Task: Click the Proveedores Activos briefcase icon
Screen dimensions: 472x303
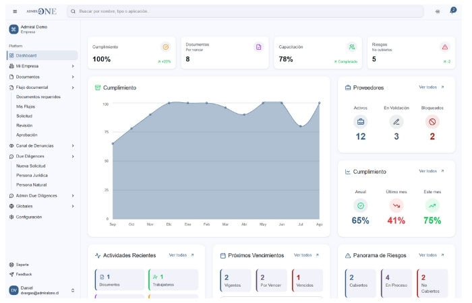Action: pos(360,122)
